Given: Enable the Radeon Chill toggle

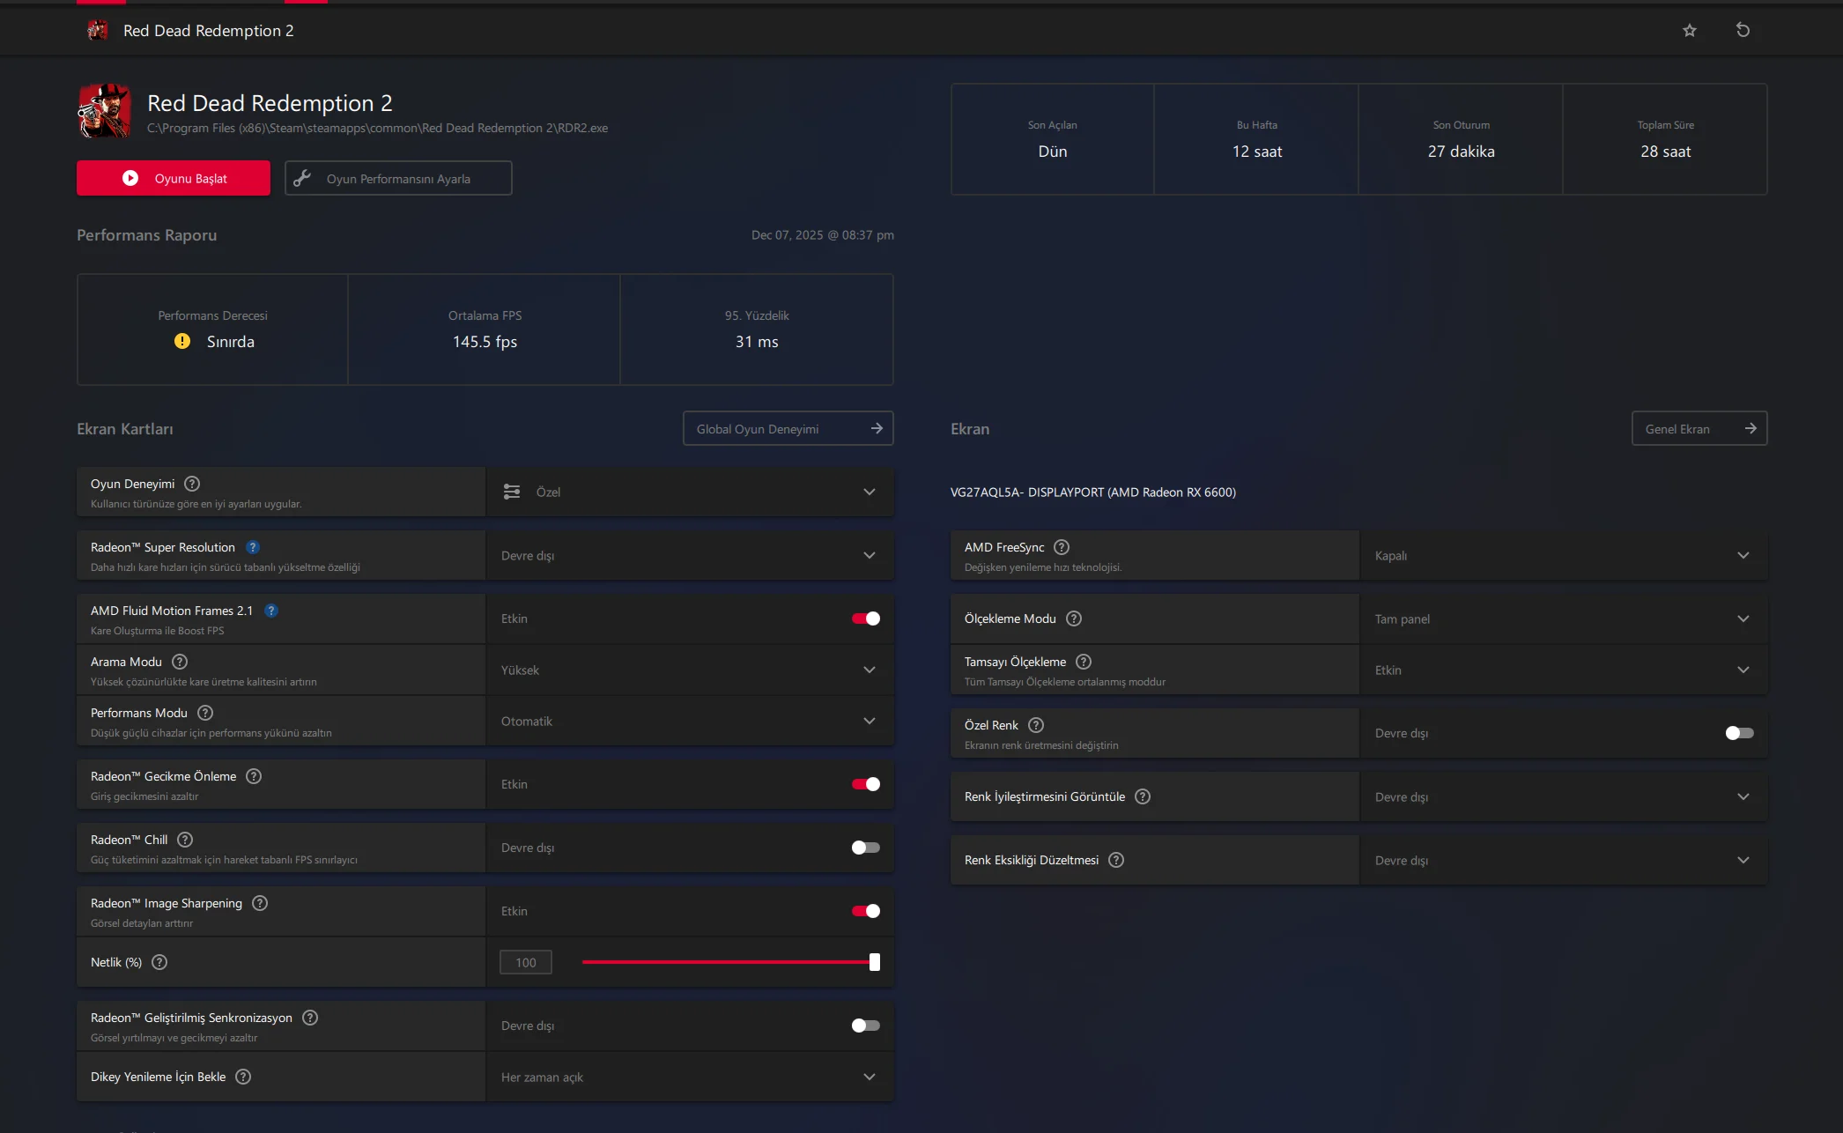Looking at the screenshot, I should (x=865, y=848).
